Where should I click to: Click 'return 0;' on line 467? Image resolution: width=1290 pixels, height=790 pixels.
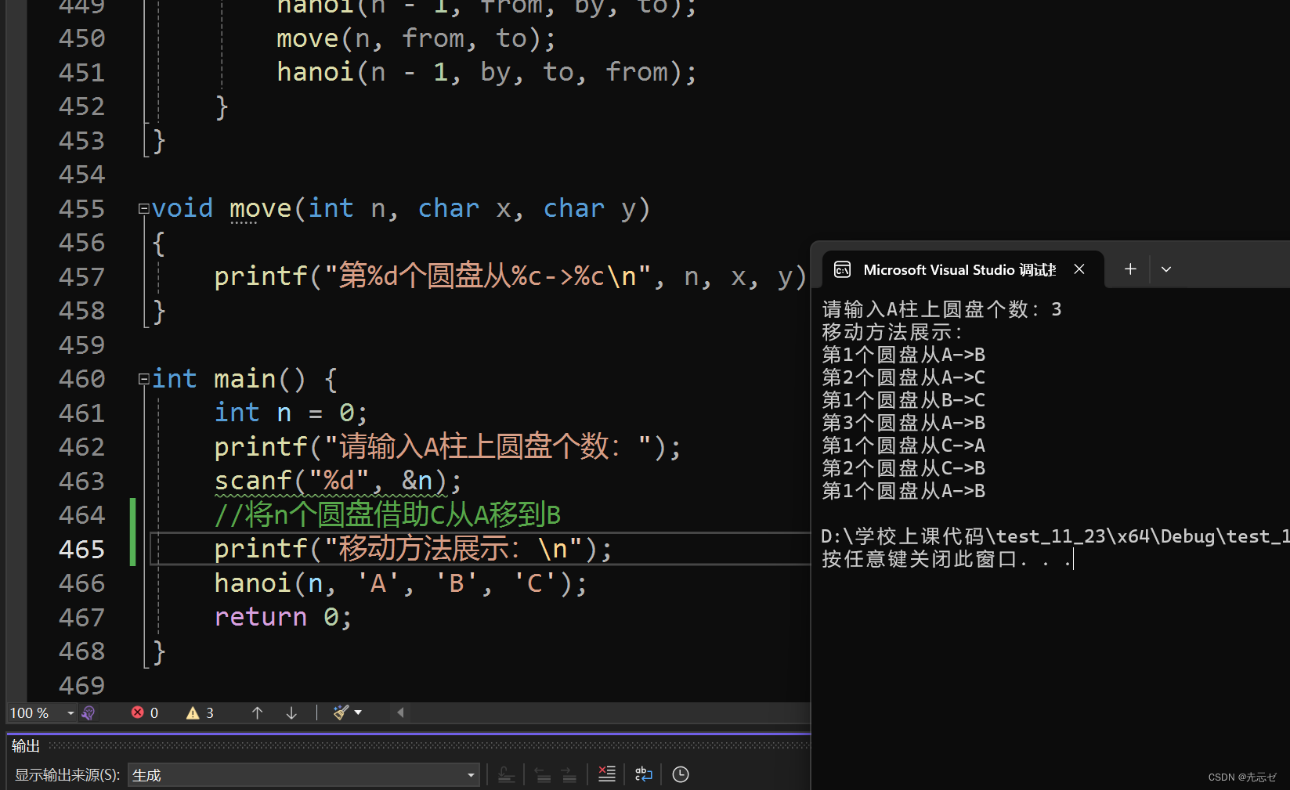click(284, 617)
